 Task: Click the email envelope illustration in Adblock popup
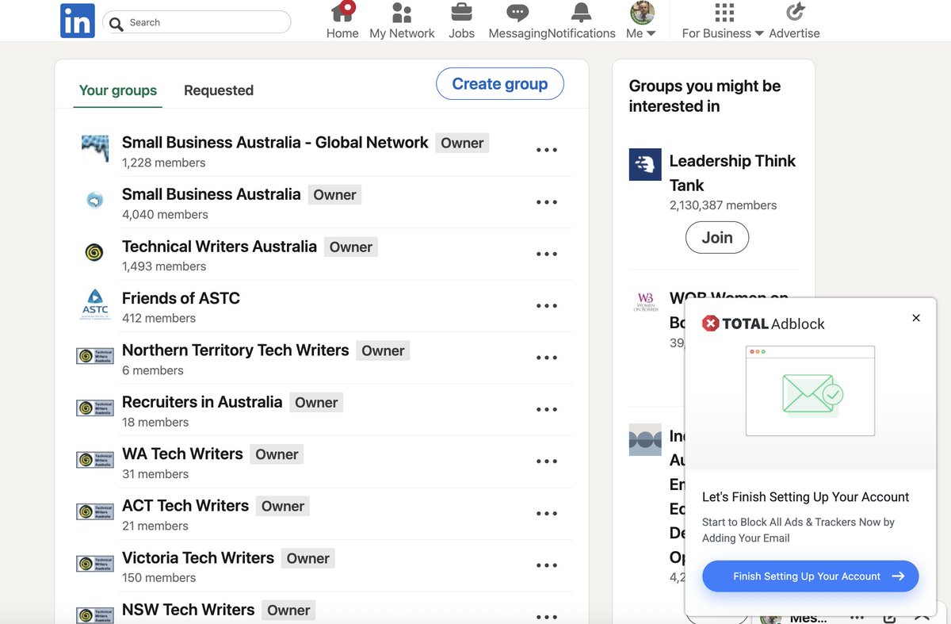812,393
